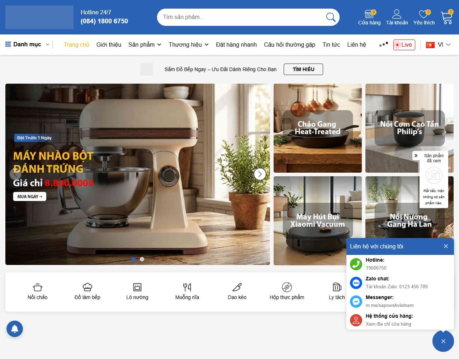The image size is (459, 359).
Task: Click the 19006750 hotline link
Action: (x=376, y=268)
